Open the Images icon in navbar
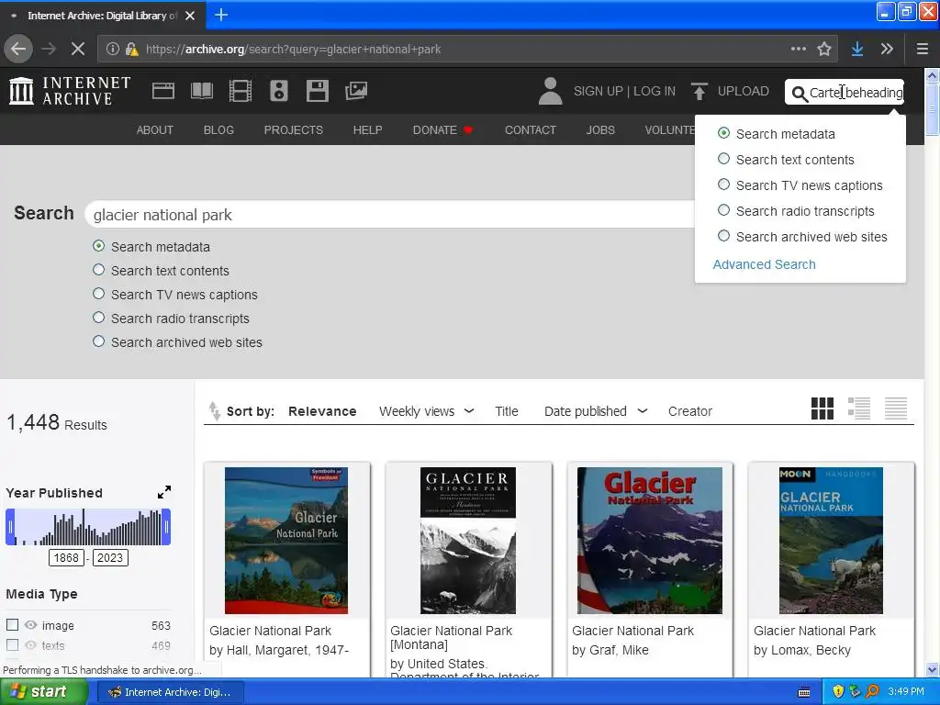Image resolution: width=940 pixels, height=705 pixels. [x=356, y=91]
